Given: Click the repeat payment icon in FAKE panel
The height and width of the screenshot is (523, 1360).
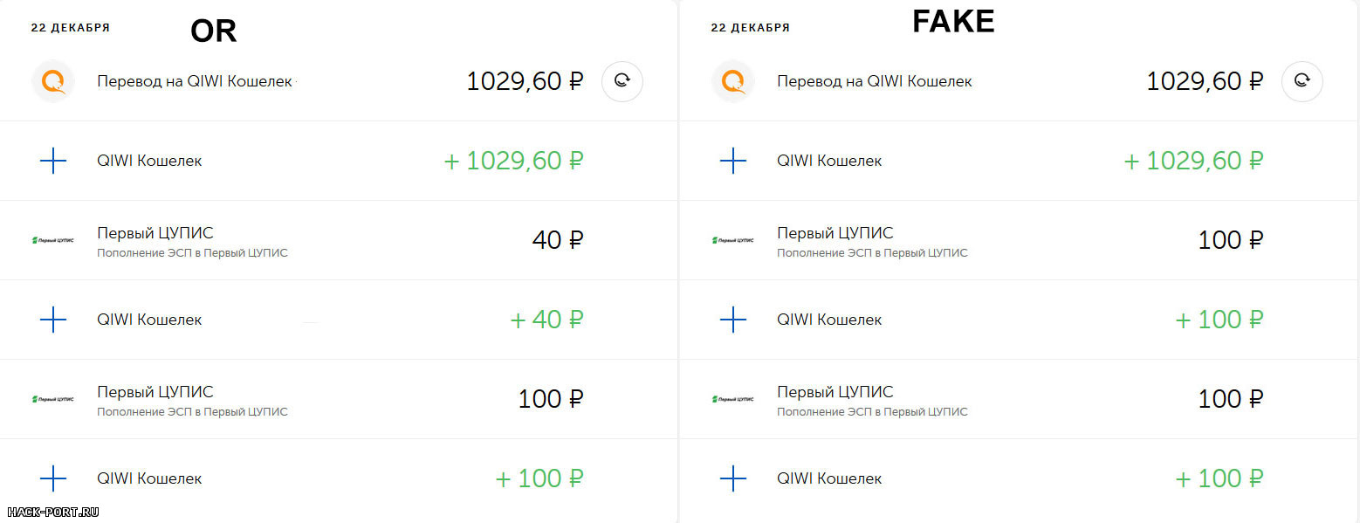Looking at the screenshot, I should [1302, 81].
